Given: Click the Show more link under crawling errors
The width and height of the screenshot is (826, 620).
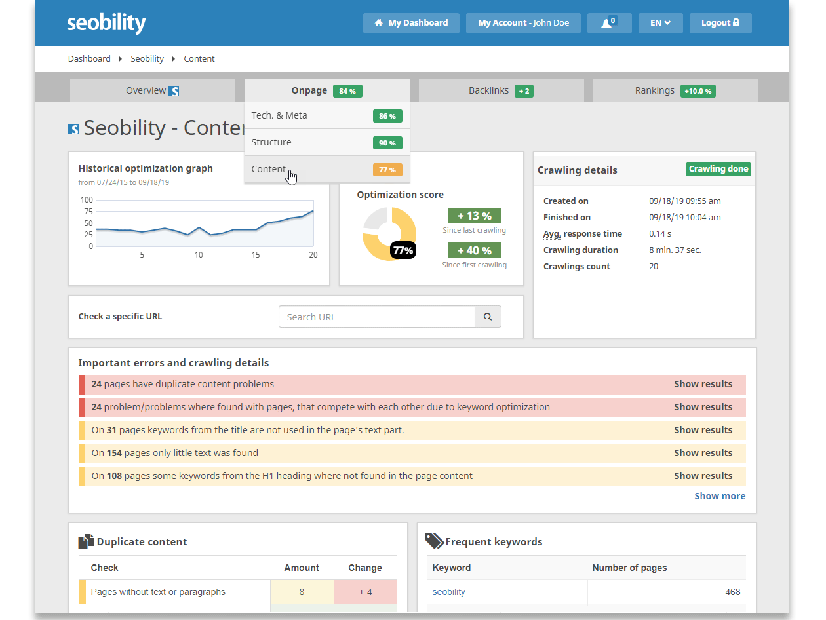Looking at the screenshot, I should pos(720,496).
